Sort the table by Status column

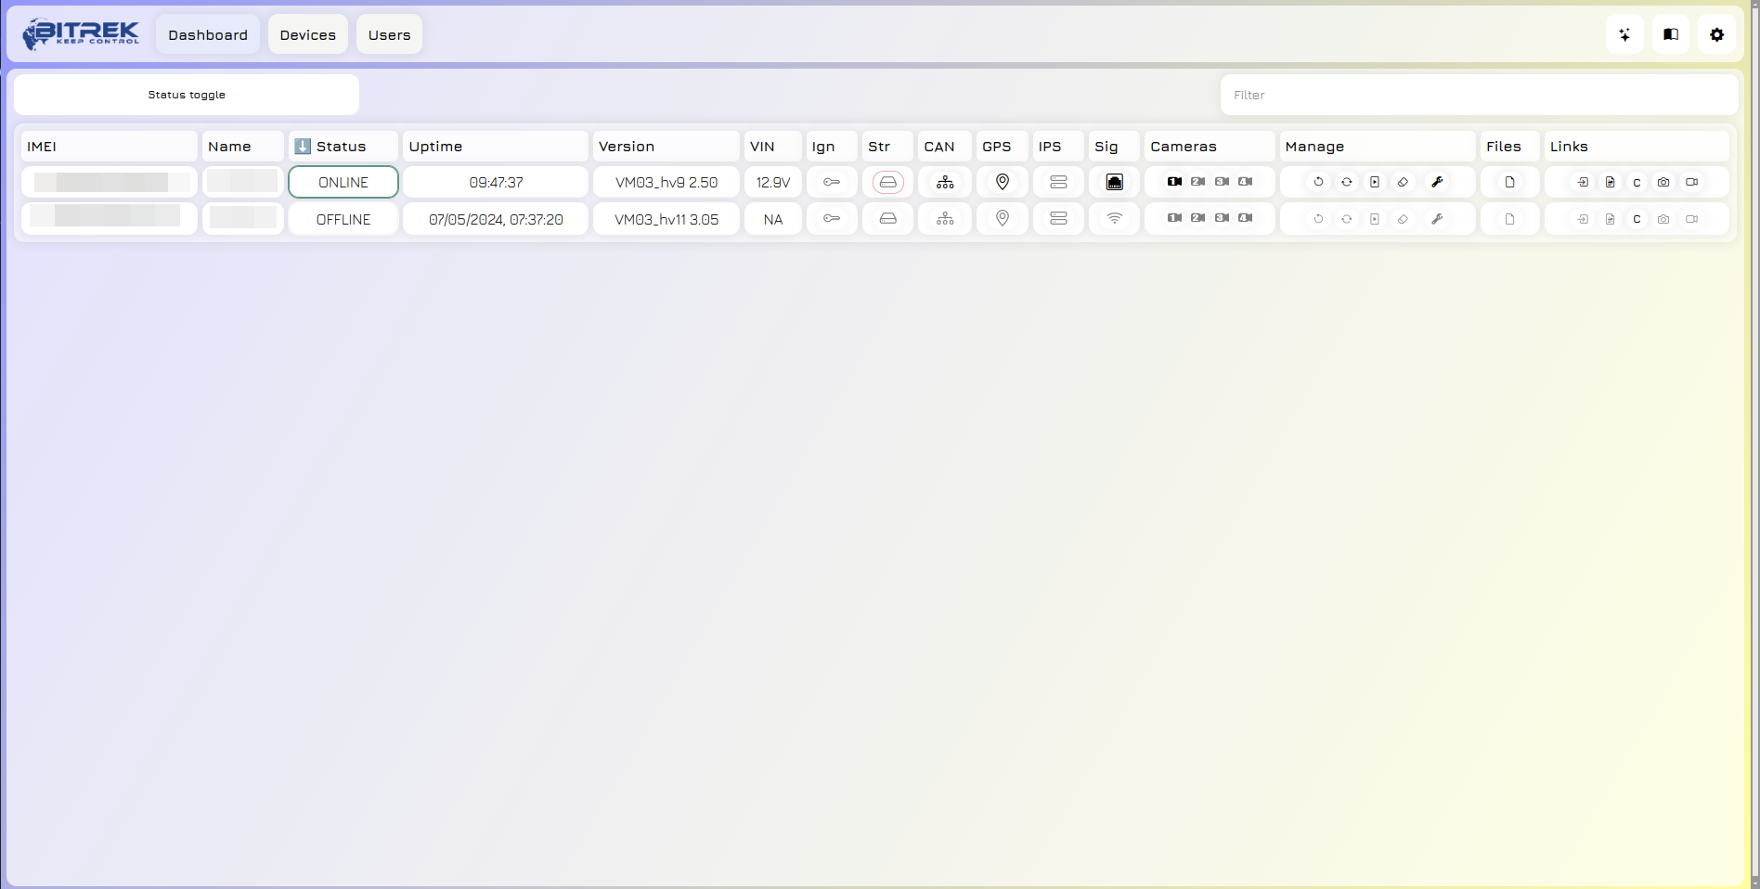[341, 147]
